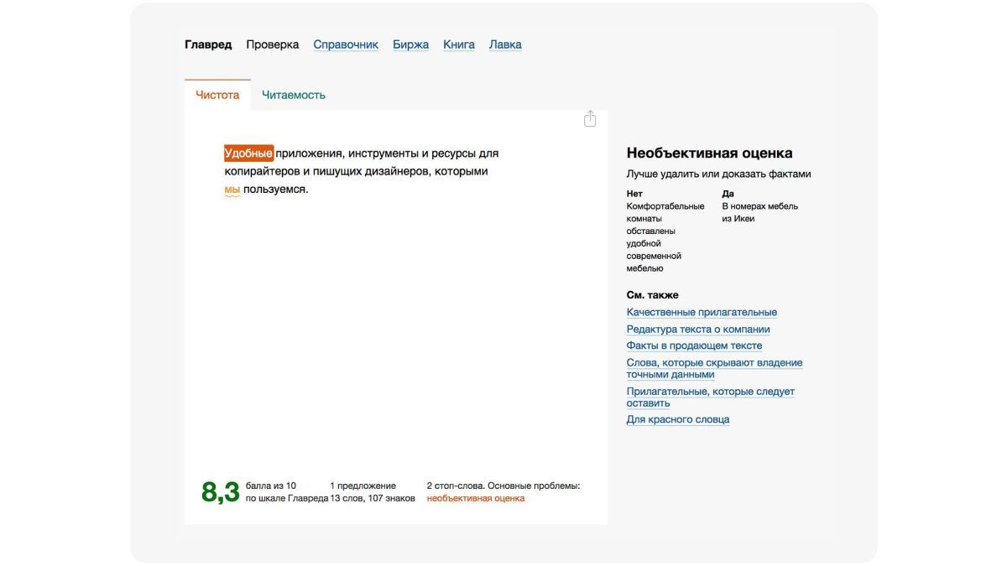
Task: Open the Проверка section
Action: pos(272,44)
